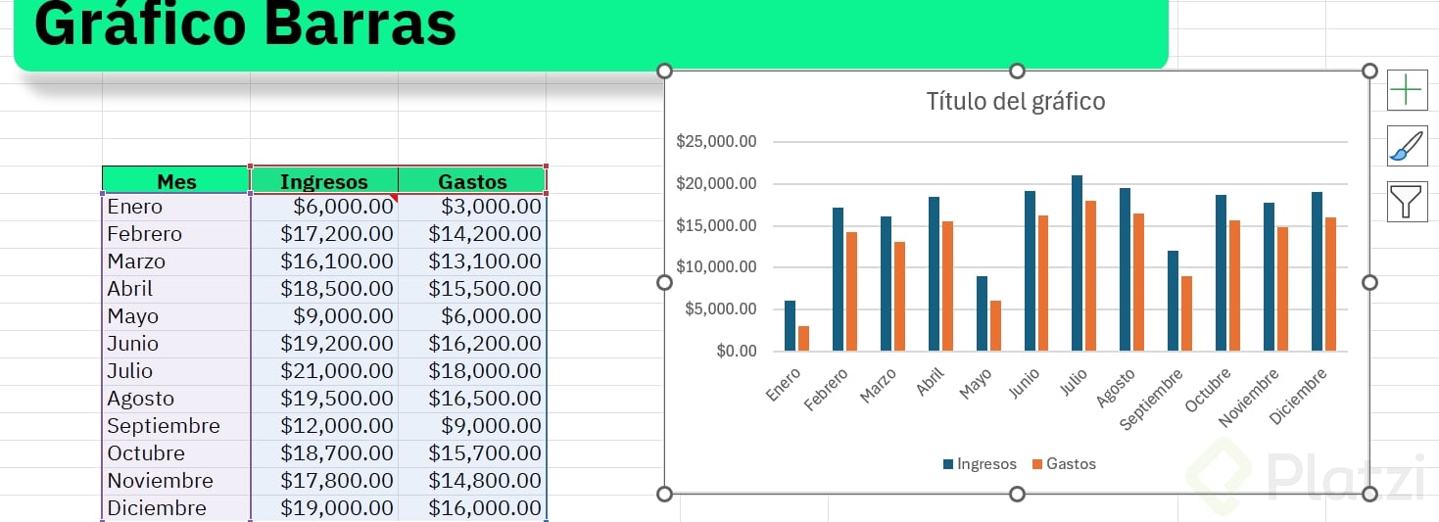Click the $14,800.00 cell
The width and height of the screenshot is (1439, 522).
[x=472, y=481]
